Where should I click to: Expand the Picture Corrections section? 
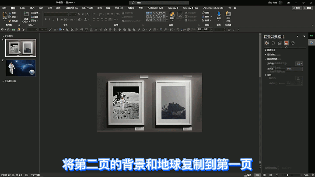(270, 50)
